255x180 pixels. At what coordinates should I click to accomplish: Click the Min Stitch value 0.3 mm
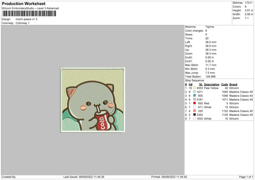click(210, 69)
